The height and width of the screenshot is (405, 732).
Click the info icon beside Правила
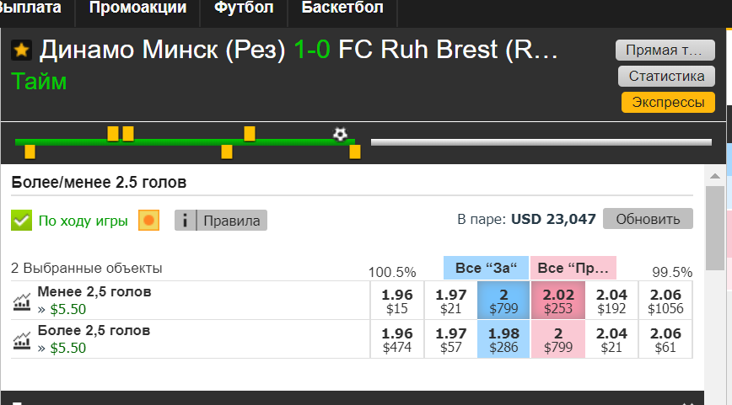(x=186, y=221)
